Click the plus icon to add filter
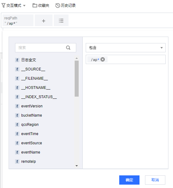173x188 pixels. tap(44, 21)
